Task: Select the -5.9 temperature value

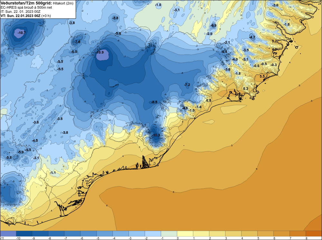Action: pyautogui.click(x=21, y=152)
